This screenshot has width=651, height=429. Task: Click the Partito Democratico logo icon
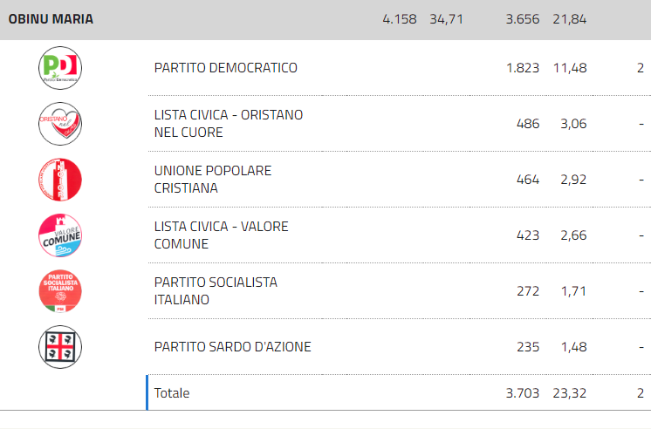60,68
